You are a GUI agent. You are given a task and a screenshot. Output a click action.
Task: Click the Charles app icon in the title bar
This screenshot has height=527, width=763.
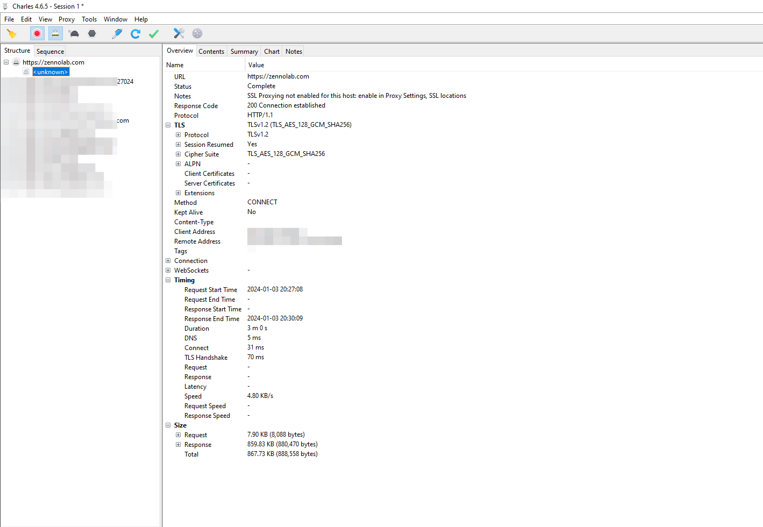[x=5, y=6]
